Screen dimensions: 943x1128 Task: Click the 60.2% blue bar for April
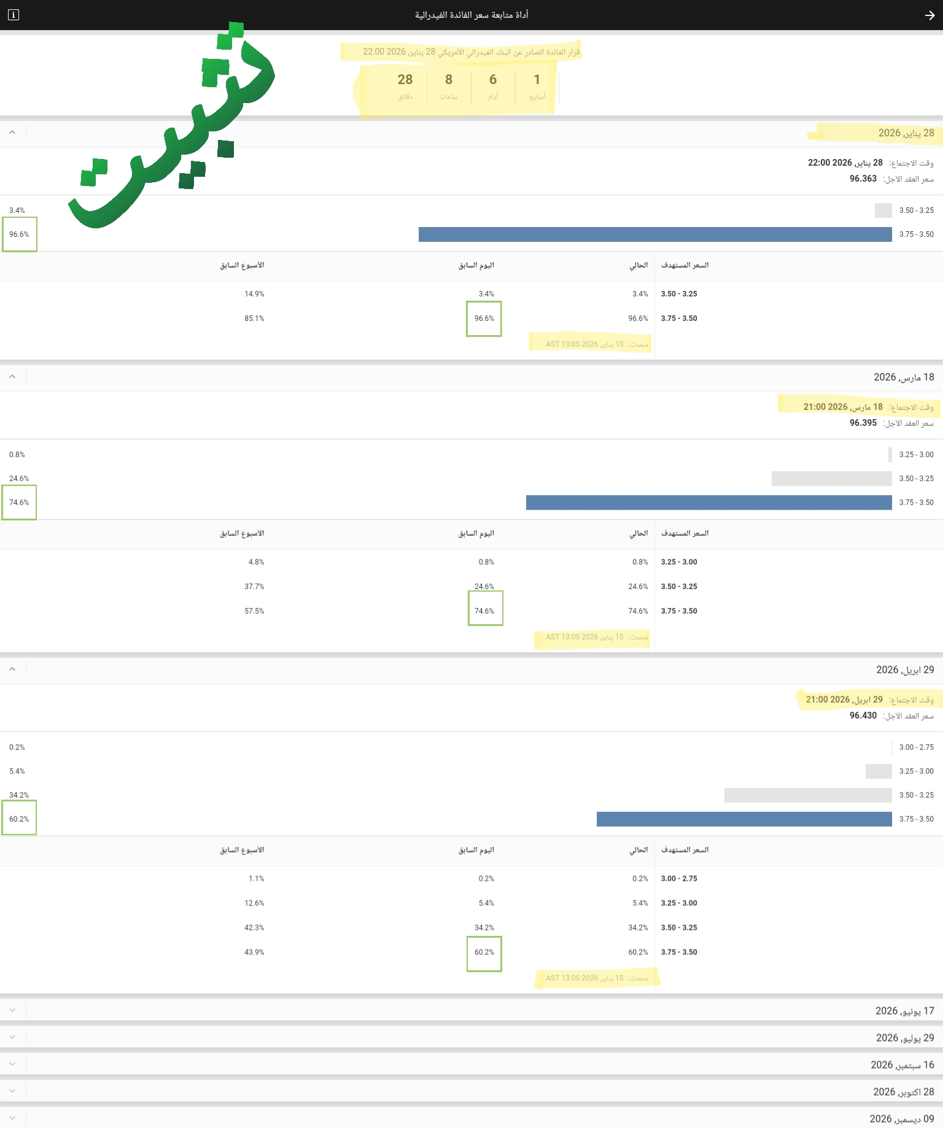(744, 819)
